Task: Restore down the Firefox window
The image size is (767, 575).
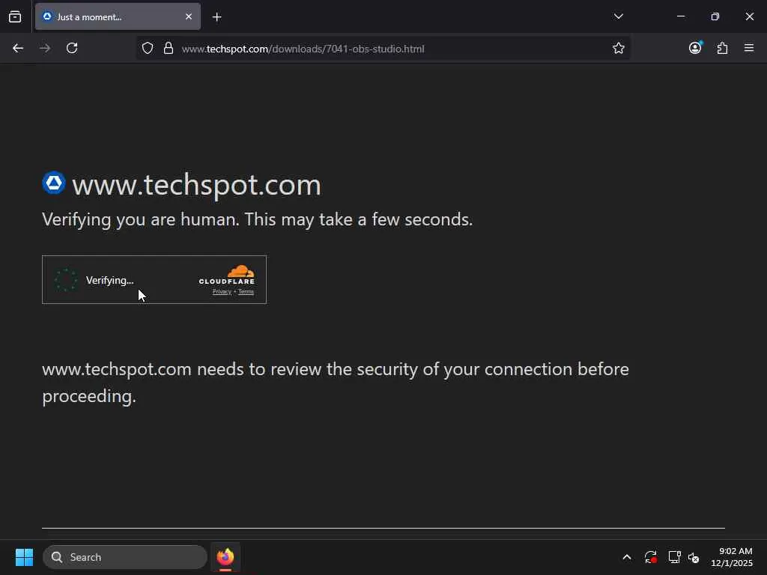Action: pos(715,16)
